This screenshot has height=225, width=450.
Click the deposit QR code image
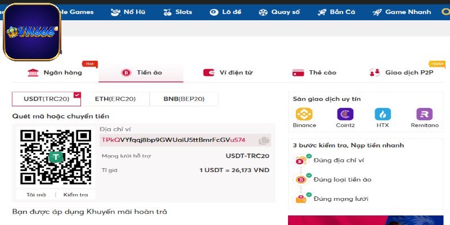tap(56, 157)
